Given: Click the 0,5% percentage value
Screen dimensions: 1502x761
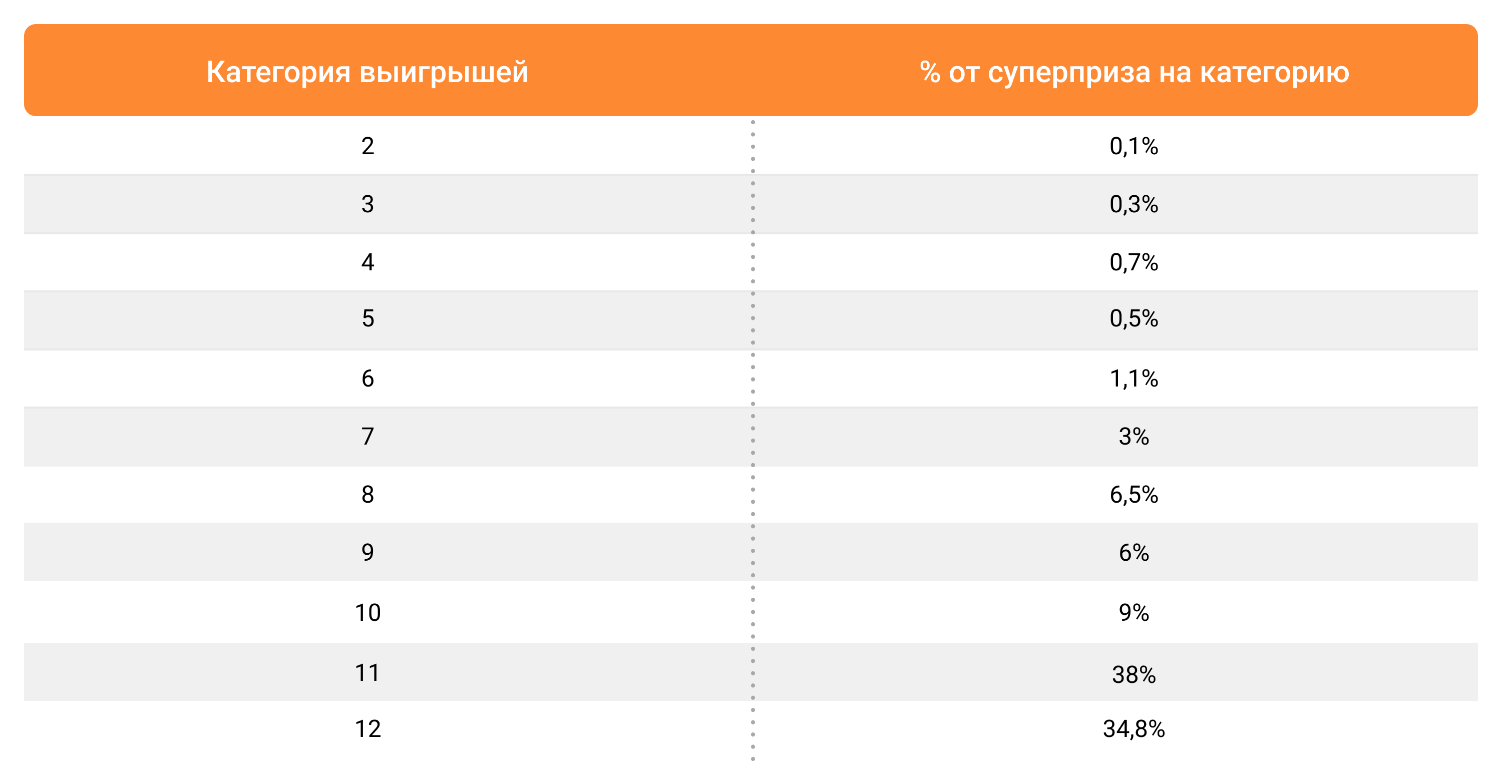Looking at the screenshot, I should [1134, 318].
